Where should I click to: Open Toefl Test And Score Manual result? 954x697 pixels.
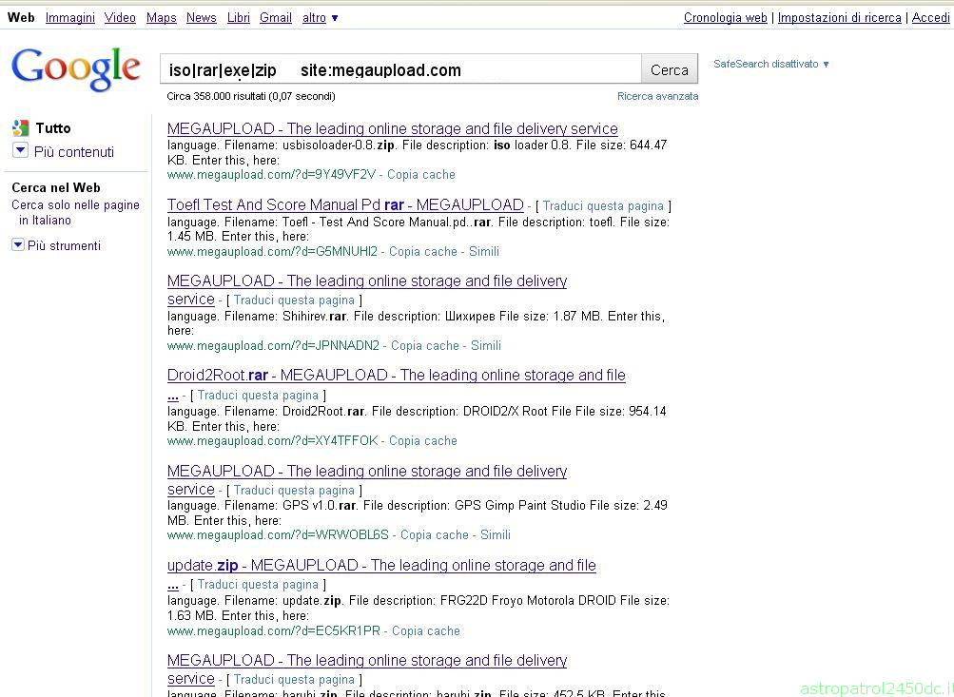point(345,205)
